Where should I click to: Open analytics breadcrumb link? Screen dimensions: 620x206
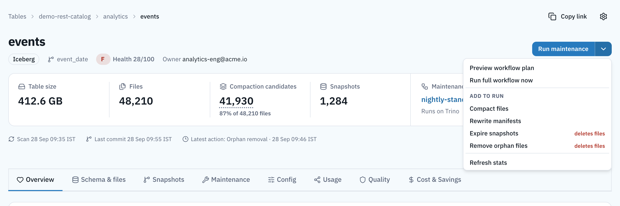pos(115,16)
